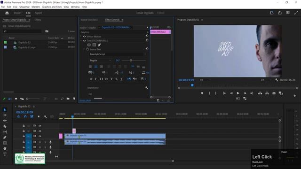
Task: Open Program monitor settings wrench
Action: (277, 80)
